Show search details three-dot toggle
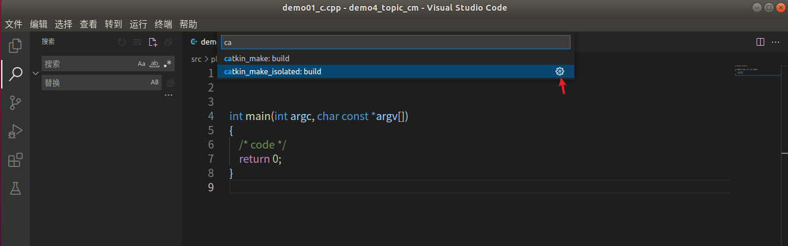The width and height of the screenshot is (788, 246). point(168,95)
